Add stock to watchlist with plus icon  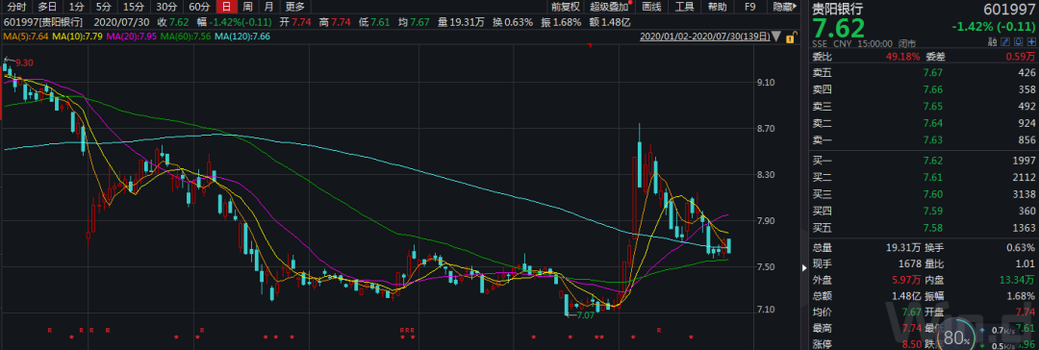pos(1031,41)
